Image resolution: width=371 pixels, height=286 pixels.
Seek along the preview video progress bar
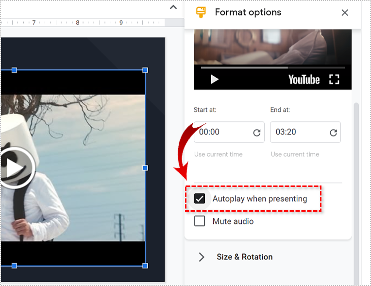click(x=272, y=67)
